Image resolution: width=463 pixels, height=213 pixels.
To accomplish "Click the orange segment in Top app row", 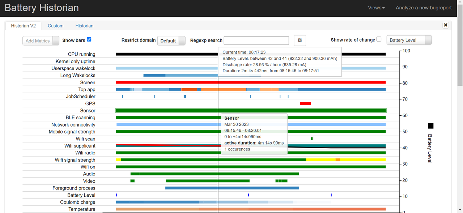I will 223,89.
